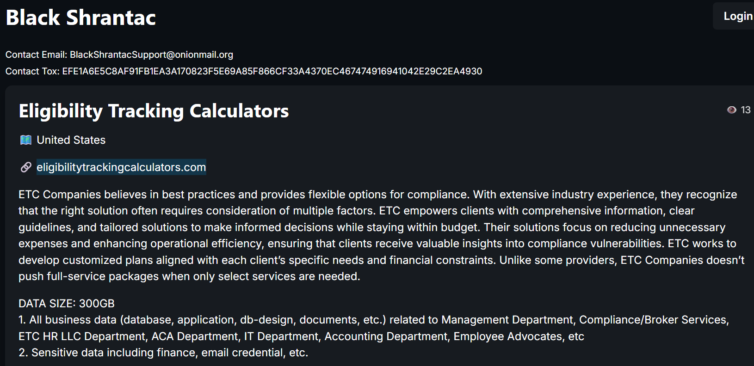Viewport: 754px width, 366px height.
Task: Click the chain link icon
Action: coord(26,167)
